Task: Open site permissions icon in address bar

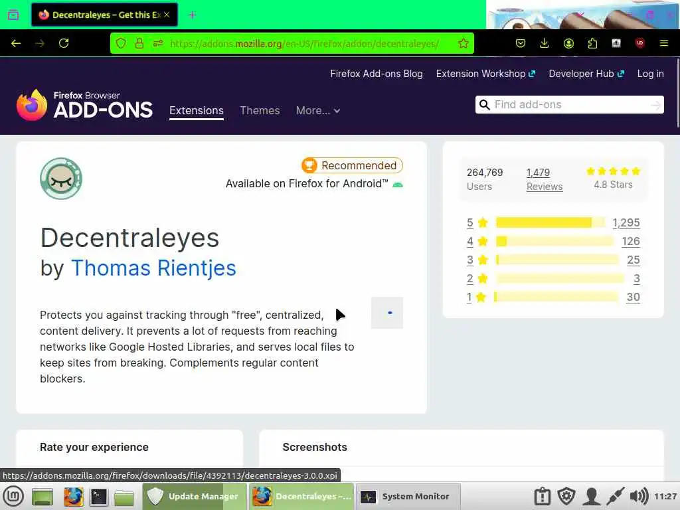Action: pos(158,43)
